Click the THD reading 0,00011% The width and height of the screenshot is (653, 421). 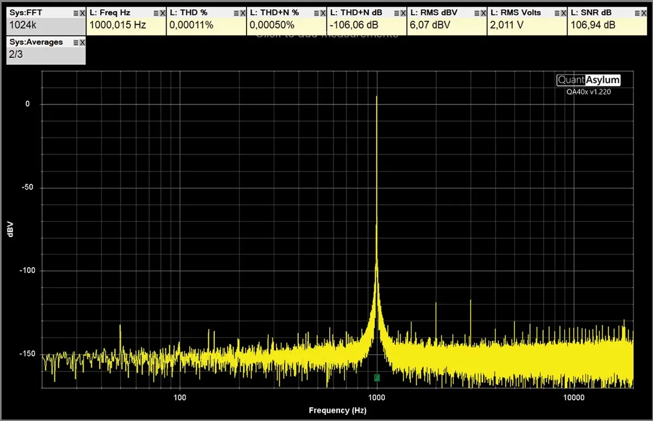(191, 24)
